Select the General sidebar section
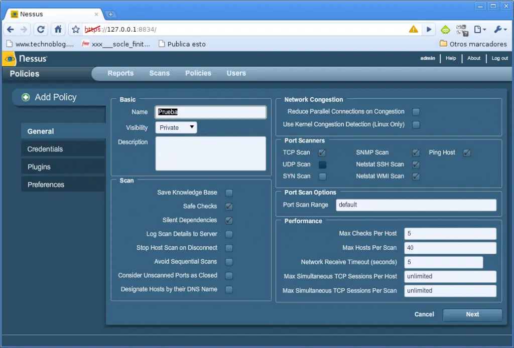 [63, 131]
